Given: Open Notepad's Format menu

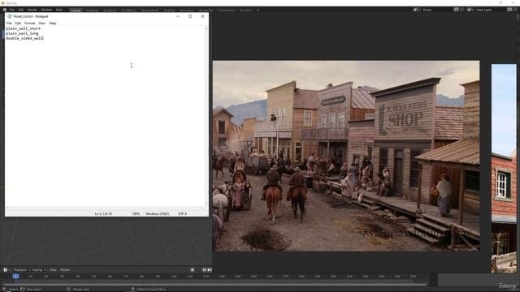Looking at the screenshot, I should pos(29,24).
